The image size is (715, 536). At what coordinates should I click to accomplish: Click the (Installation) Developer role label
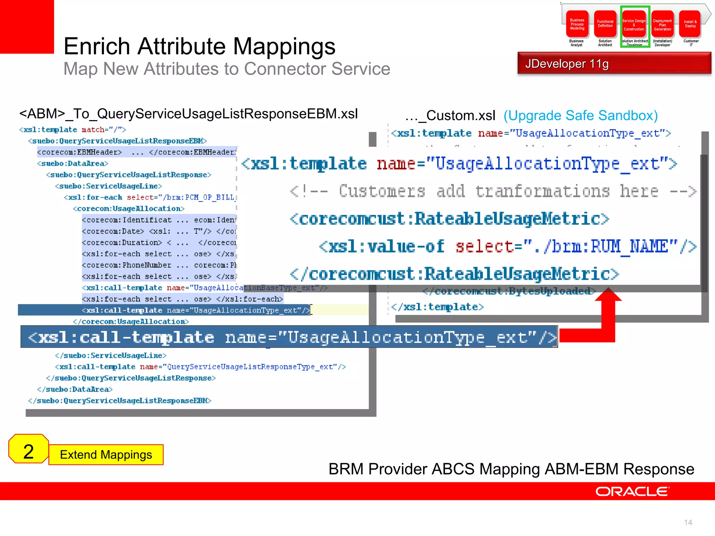(662, 43)
